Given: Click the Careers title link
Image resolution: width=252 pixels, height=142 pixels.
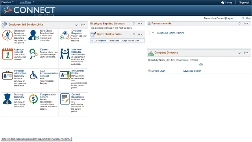Looking at the screenshot, I should [x=44, y=49].
